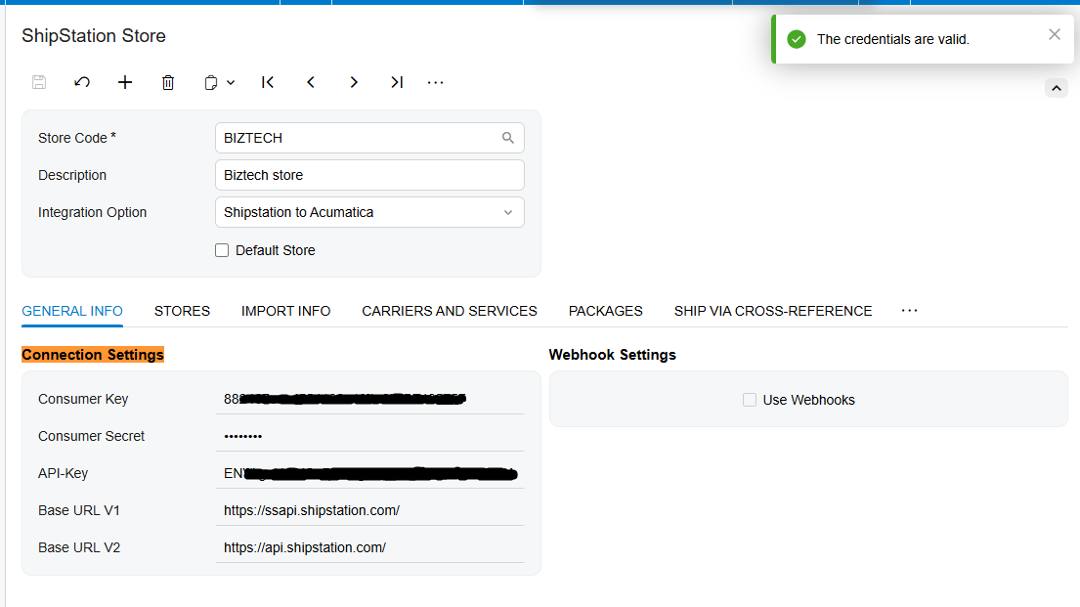Screen dimensions: 1080x607
Task: Add a new store record
Action: coord(125,83)
